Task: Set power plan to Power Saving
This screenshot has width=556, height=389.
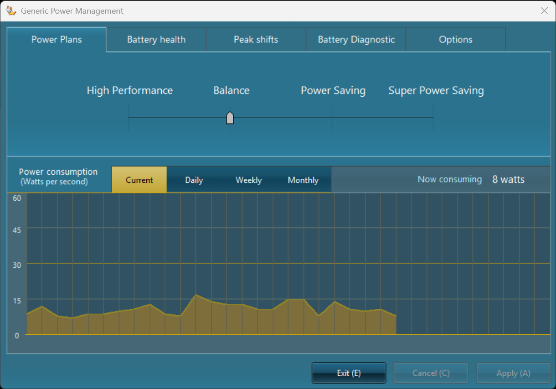Action: point(332,118)
